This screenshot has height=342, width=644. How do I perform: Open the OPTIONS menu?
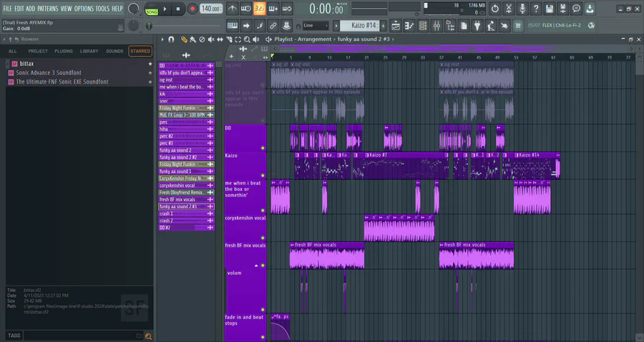click(84, 8)
